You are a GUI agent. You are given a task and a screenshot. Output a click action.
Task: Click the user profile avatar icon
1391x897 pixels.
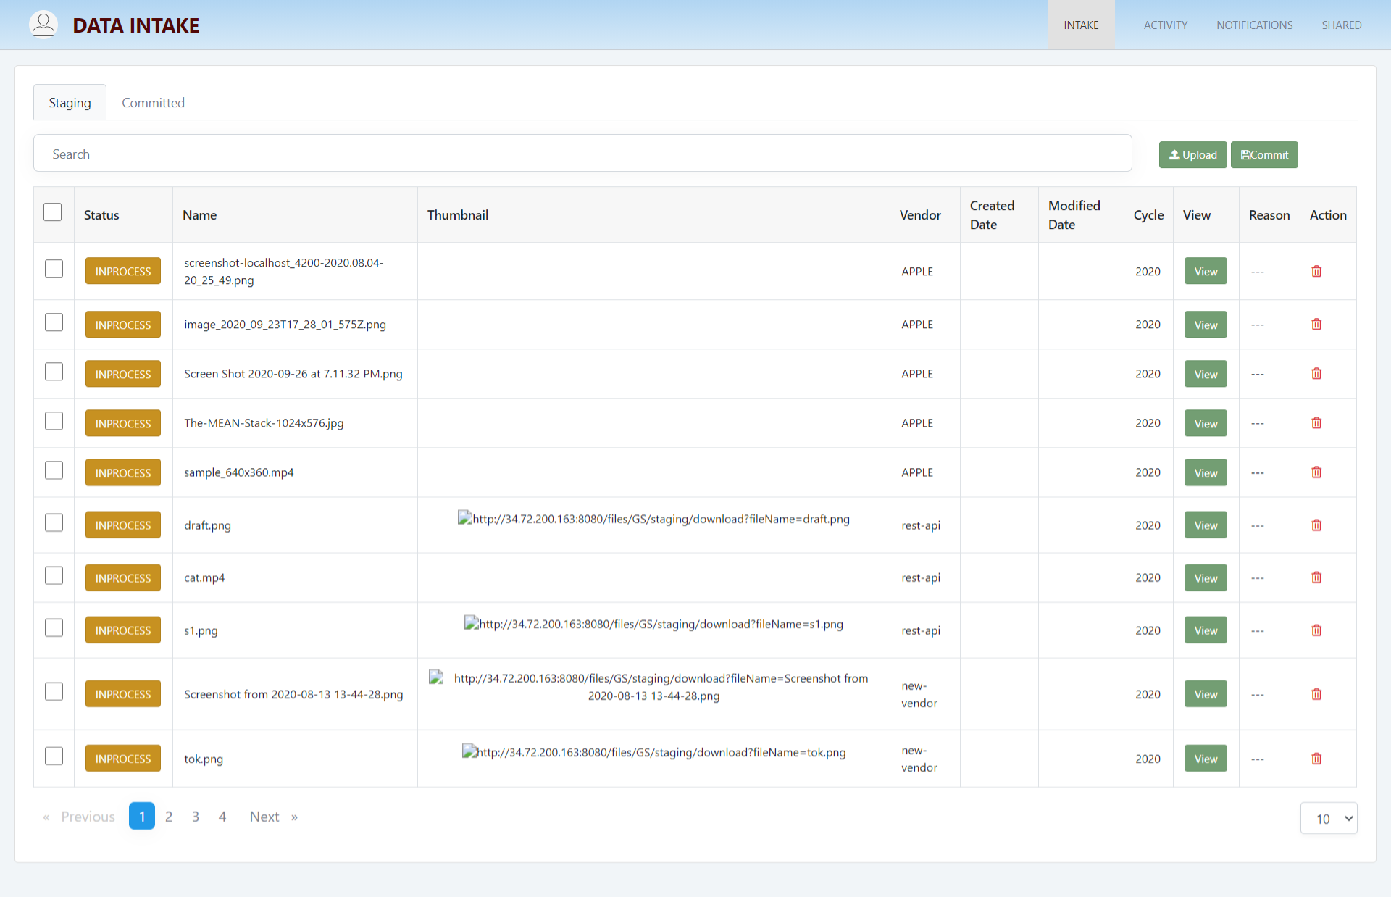(43, 24)
